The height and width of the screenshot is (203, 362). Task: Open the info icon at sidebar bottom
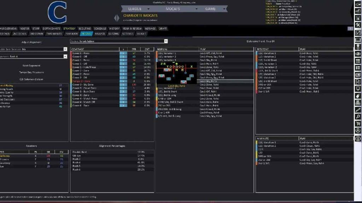[x=358, y=139]
